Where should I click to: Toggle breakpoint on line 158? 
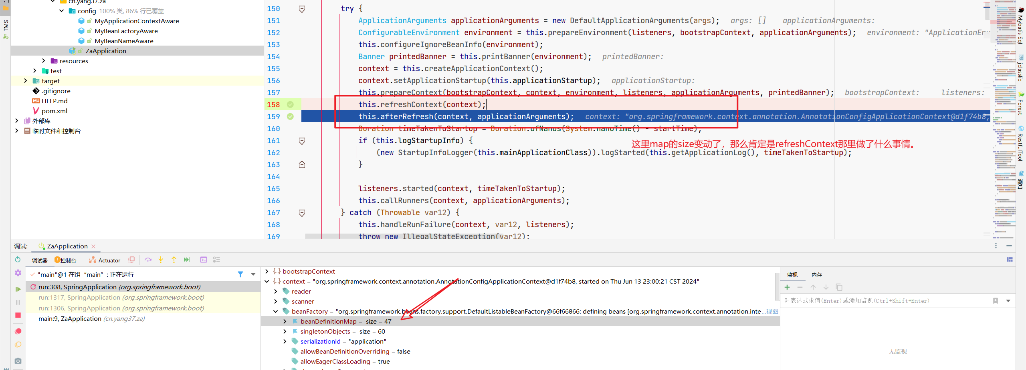(290, 104)
